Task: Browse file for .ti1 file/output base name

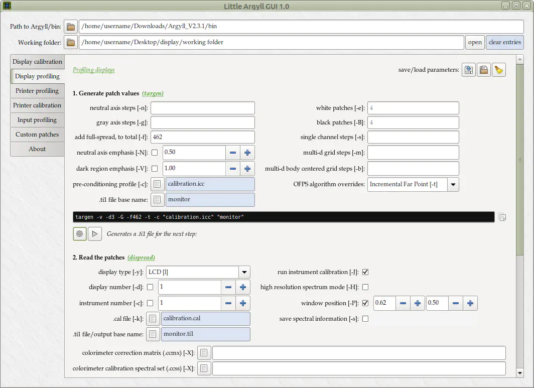Action: click(153, 334)
